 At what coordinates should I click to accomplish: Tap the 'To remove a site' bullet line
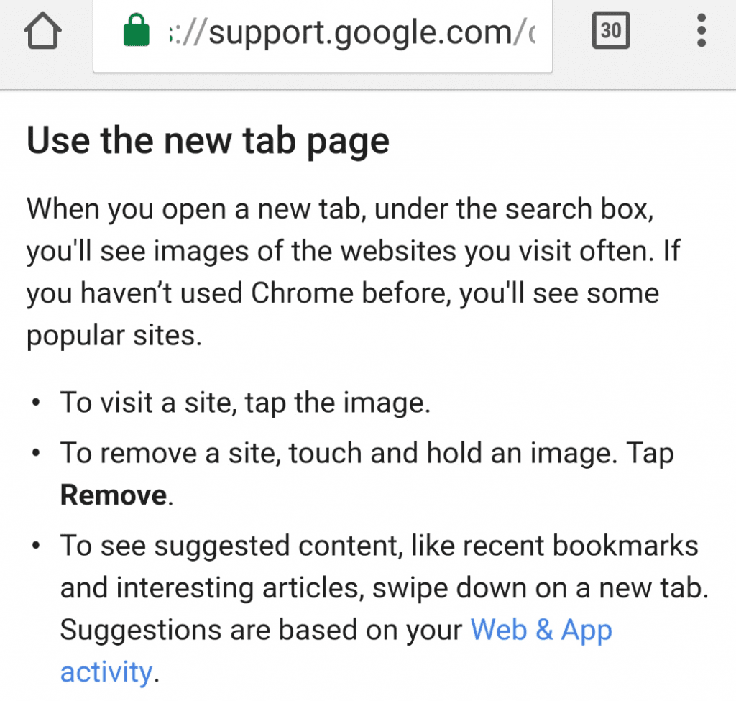pyautogui.click(x=367, y=454)
